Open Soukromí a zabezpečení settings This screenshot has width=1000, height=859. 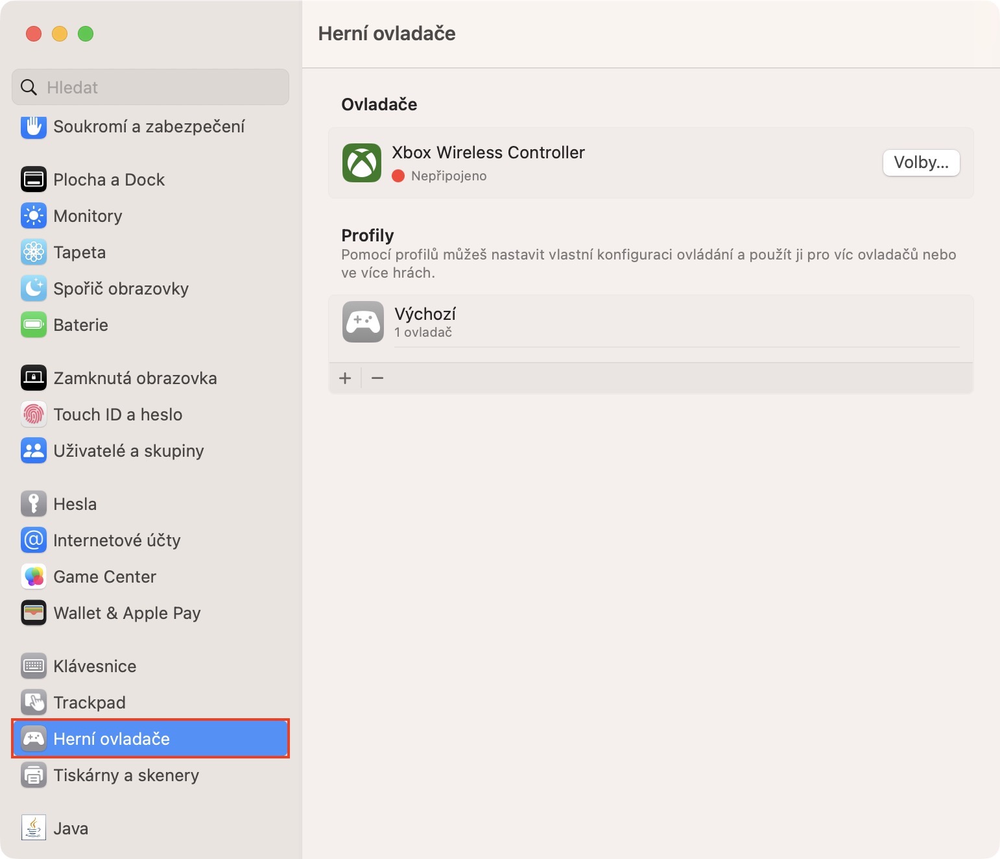pos(149,127)
